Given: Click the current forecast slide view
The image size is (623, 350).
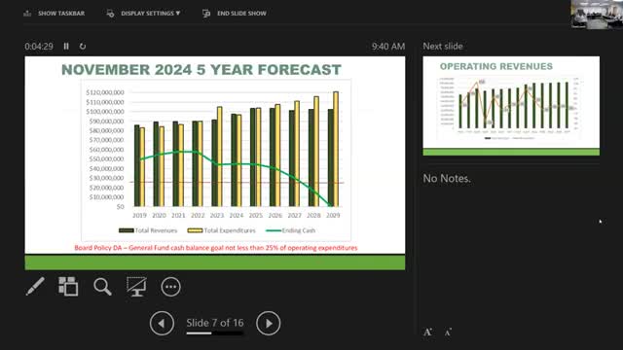Looking at the screenshot, I should (215, 163).
